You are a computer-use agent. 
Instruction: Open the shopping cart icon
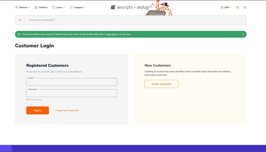click(245, 7)
